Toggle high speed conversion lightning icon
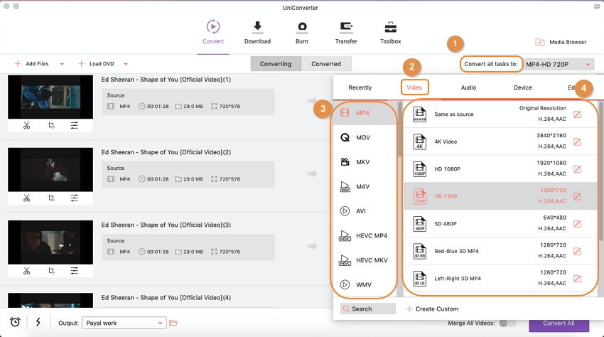 (38, 322)
